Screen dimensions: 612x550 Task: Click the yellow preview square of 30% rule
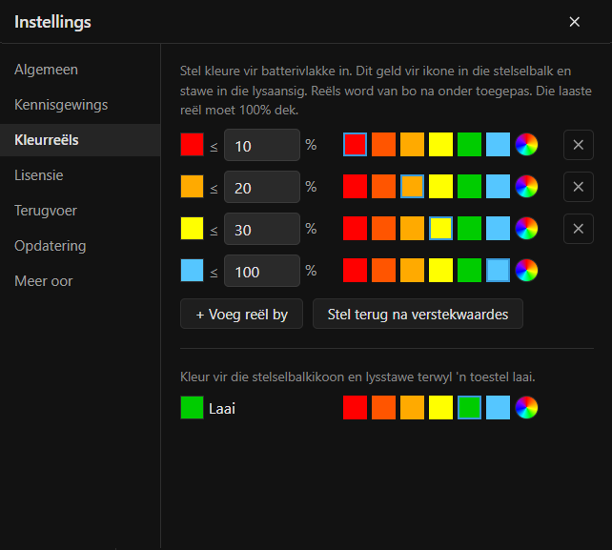tap(192, 229)
